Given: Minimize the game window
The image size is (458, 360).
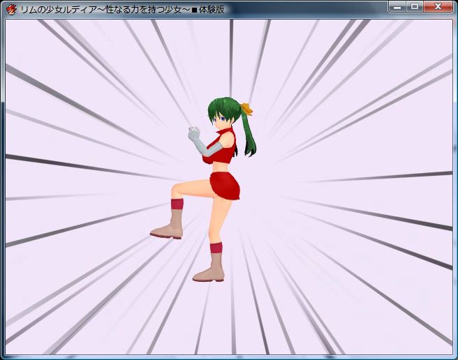Looking at the screenshot, I should click(398, 7).
